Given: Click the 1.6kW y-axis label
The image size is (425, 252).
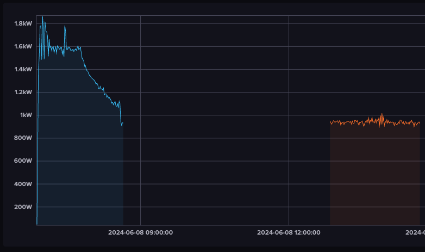Looking at the screenshot, I should (x=23, y=46).
